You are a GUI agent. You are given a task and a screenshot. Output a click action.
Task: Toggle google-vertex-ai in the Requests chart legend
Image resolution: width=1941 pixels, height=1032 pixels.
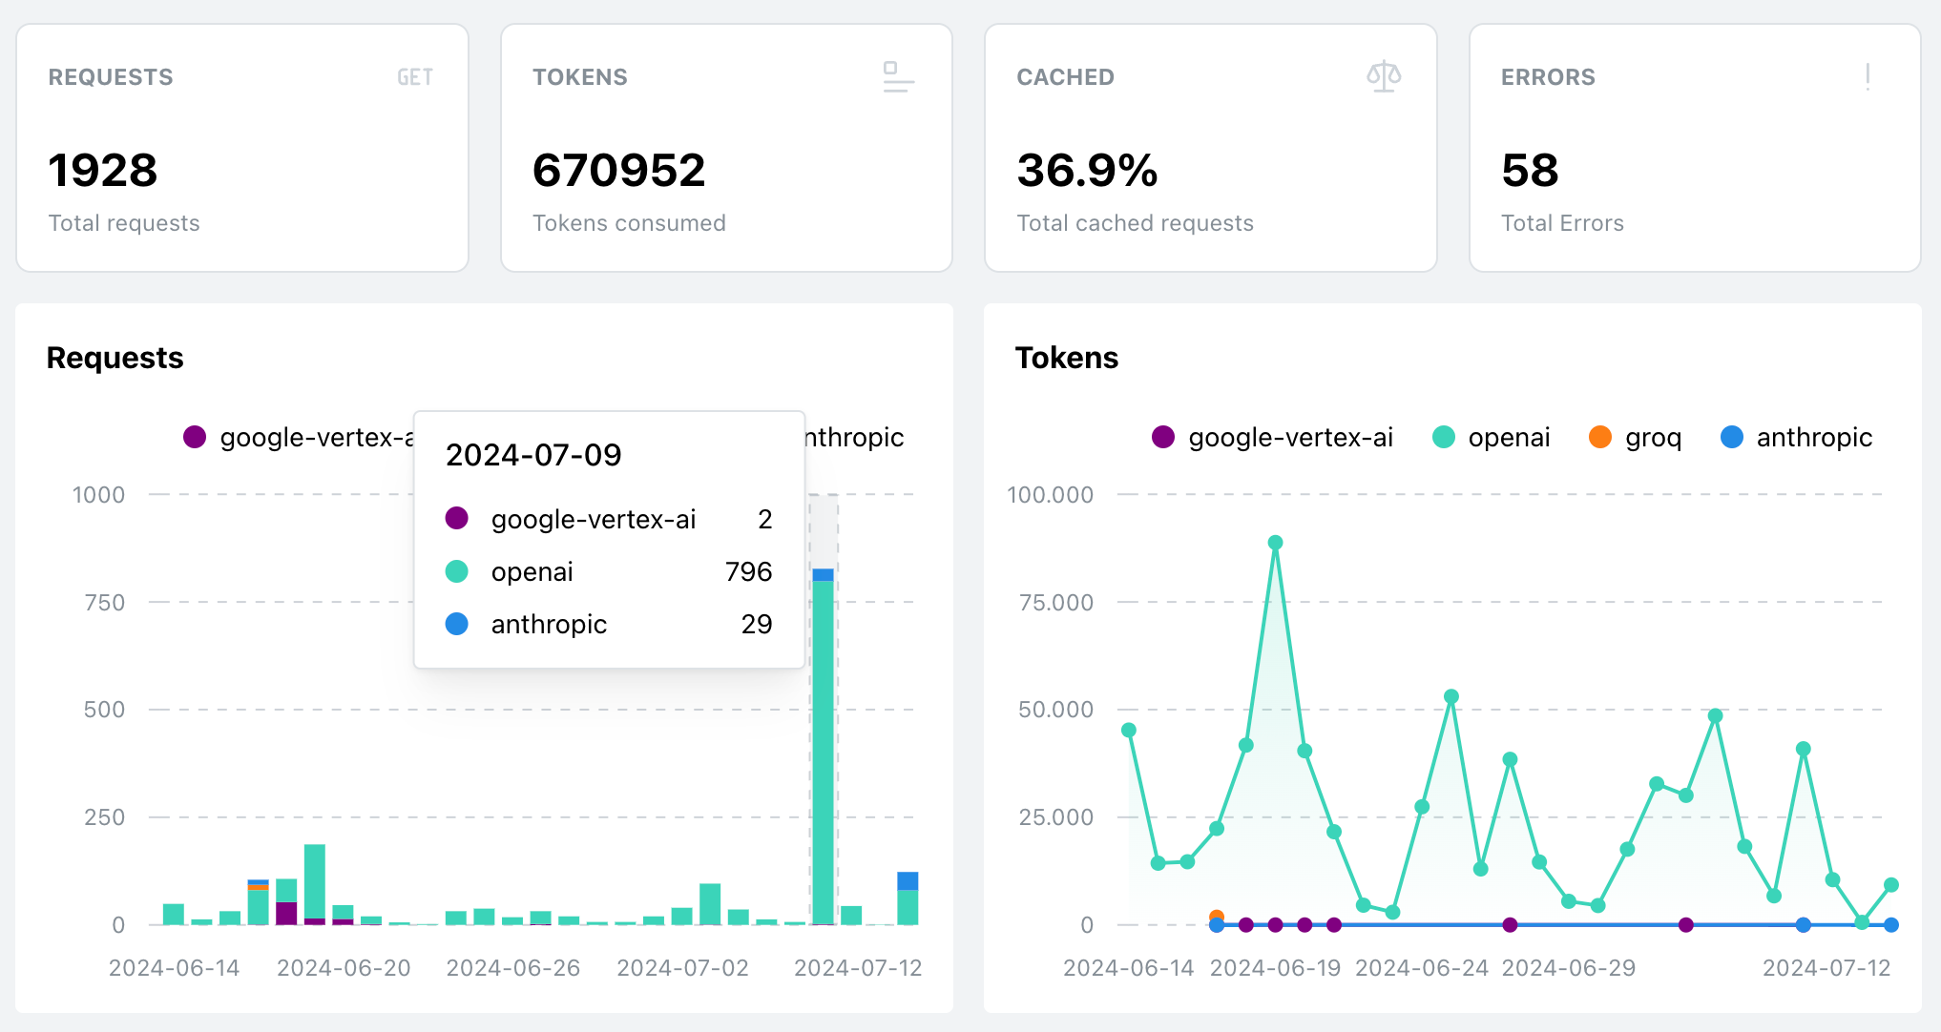point(298,438)
